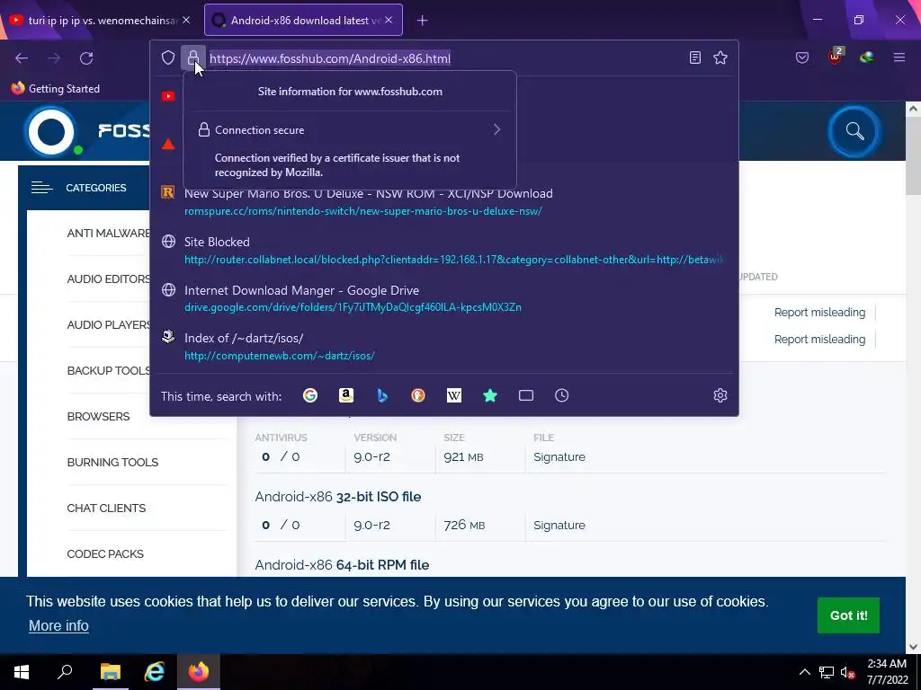Open File Explorer from the taskbar
Screen dimensions: 921x690
click(110, 672)
